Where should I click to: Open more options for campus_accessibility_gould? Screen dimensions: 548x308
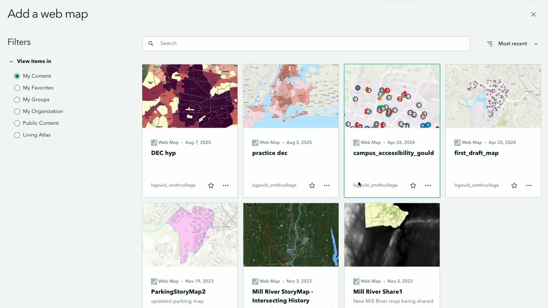428,185
